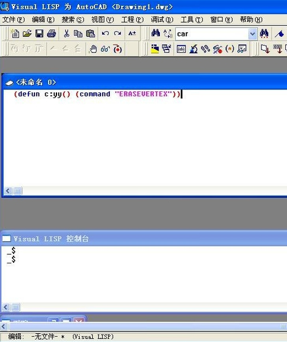287x342 pixels.
Task: Click the (Visual LISP) status bar entry
Action: (93, 337)
